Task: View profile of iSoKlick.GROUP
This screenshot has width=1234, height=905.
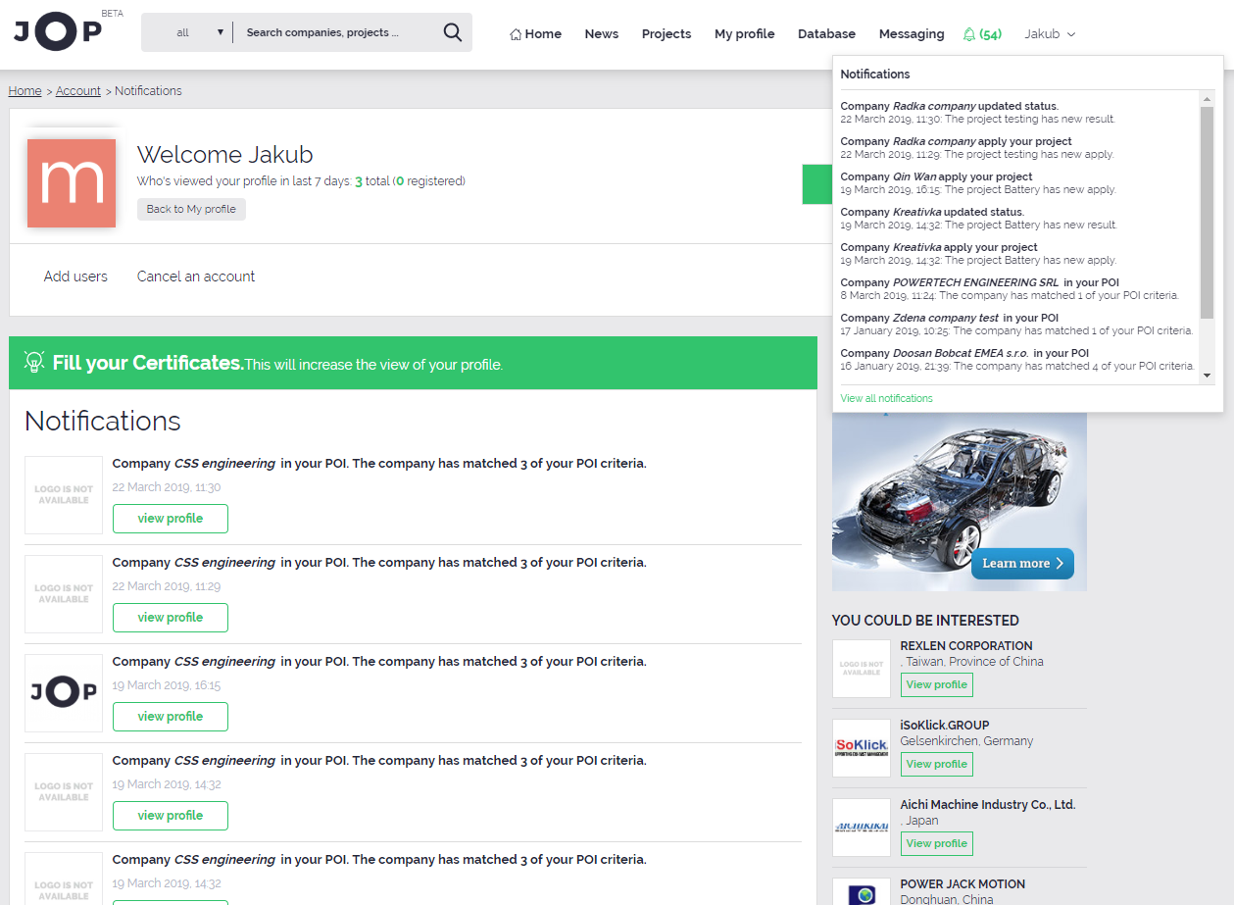Action: click(937, 764)
